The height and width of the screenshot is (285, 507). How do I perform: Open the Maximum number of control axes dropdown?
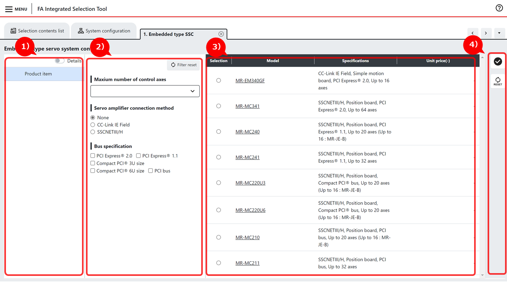145,91
